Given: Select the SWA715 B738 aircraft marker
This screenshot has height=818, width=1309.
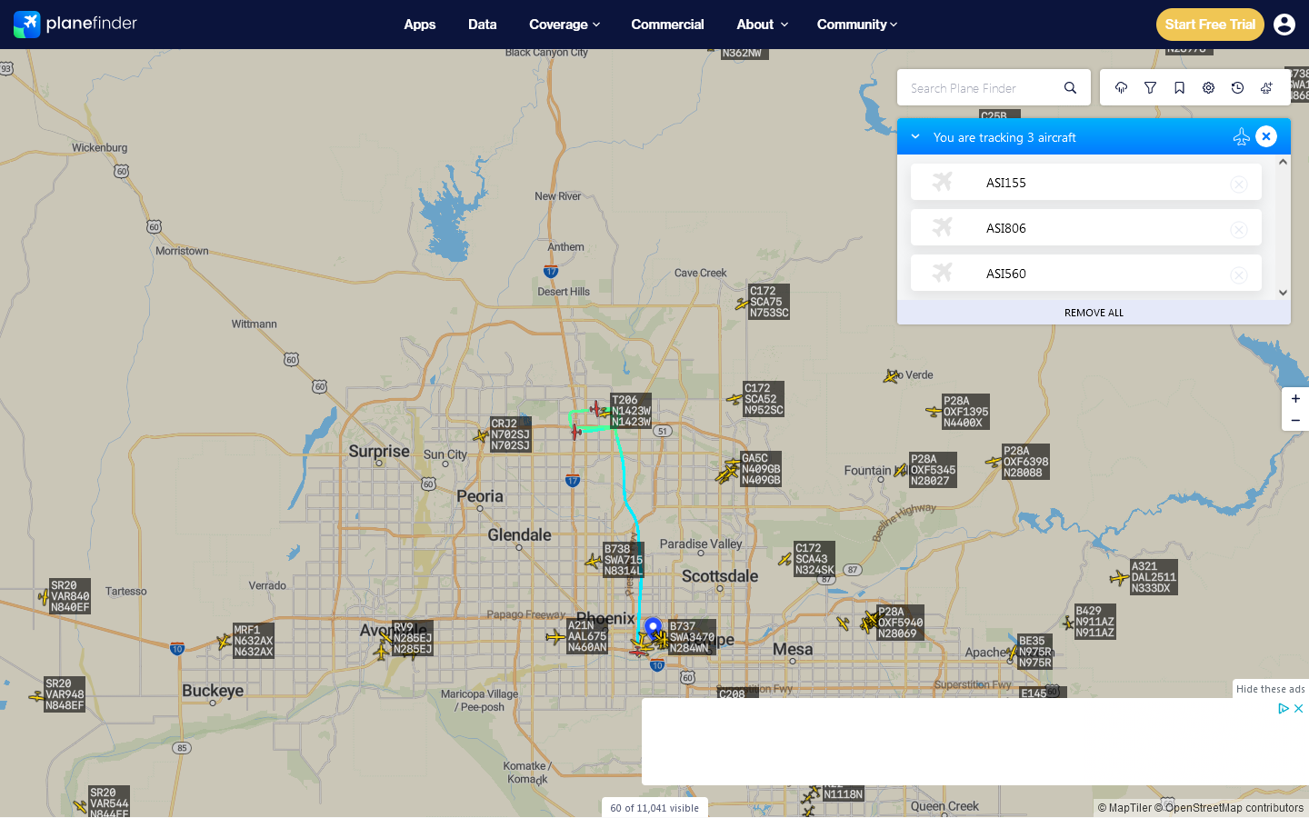Looking at the screenshot, I should pyautogui.click(x=594, y=562).
